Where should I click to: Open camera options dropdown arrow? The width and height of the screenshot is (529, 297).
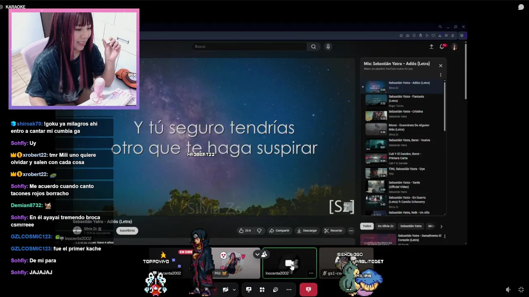(234, 290)
